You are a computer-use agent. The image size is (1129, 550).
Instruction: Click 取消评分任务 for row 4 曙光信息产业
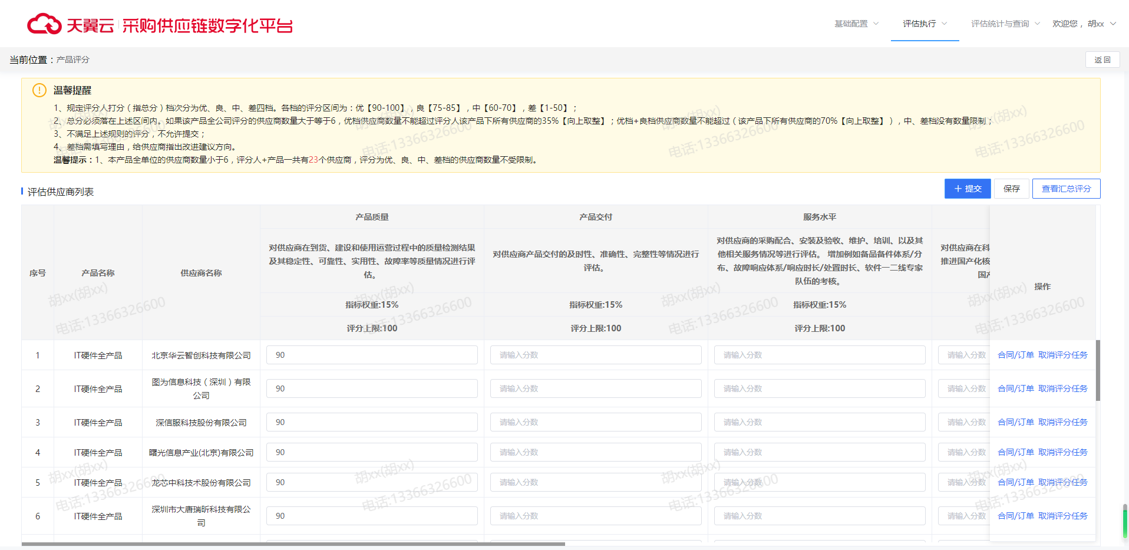pyautogui.click(x=1063, y=452)
